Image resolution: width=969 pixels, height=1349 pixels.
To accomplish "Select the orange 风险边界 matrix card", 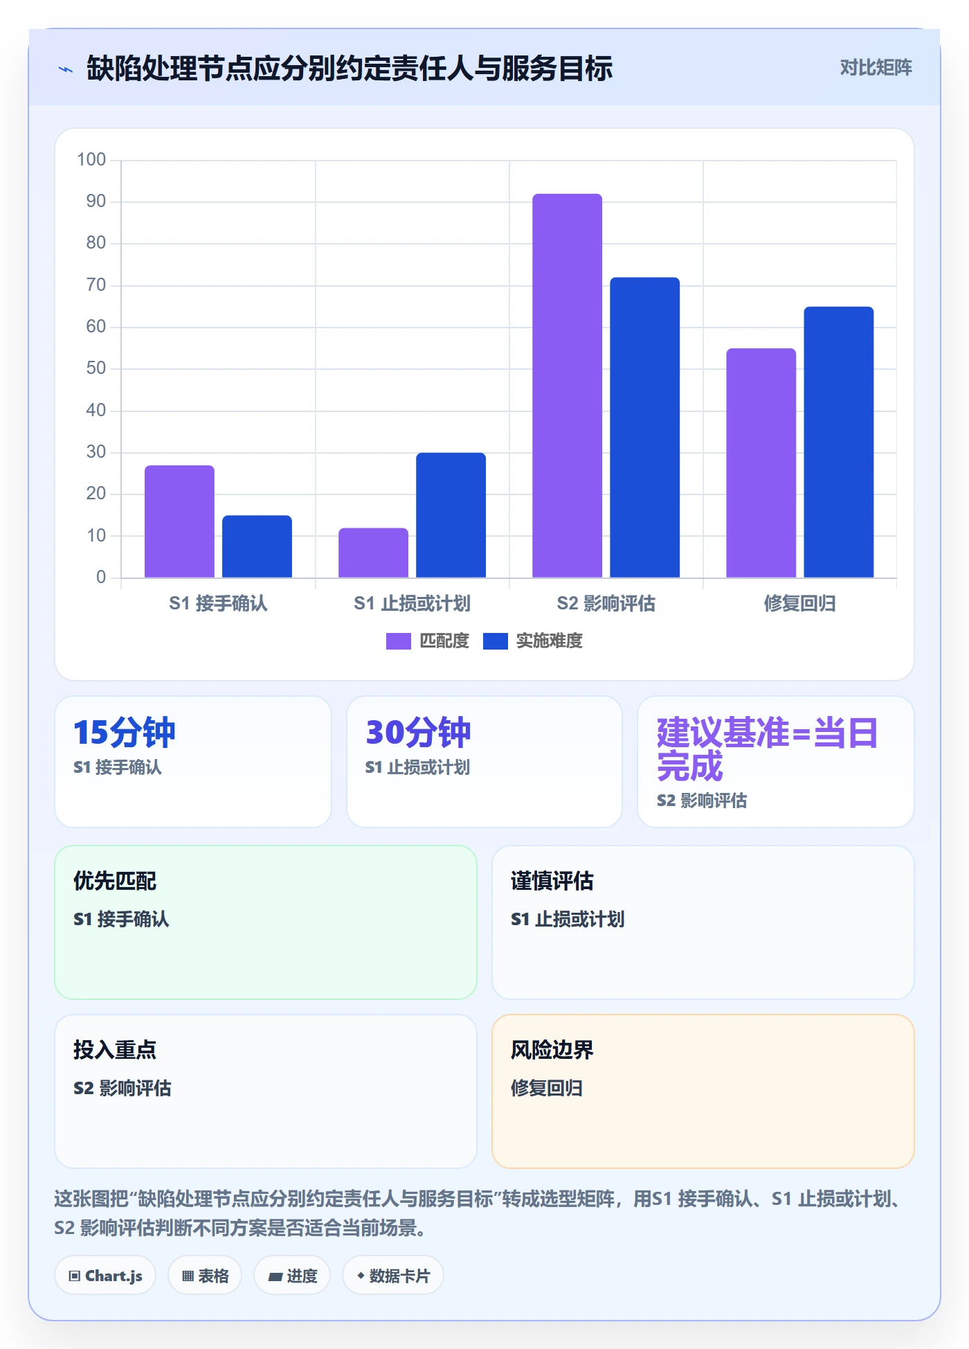I will pyautogui.click(x=703, y=1091).
